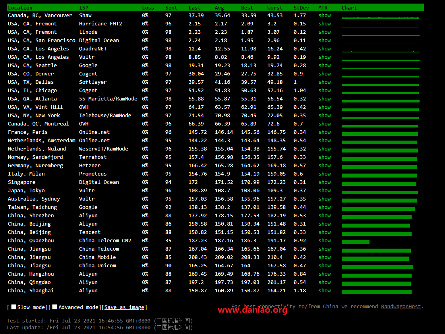Show MTR for Shanghai Aliyun row
The width and height of the screenshot is (445, 334).
coord(324,291)
